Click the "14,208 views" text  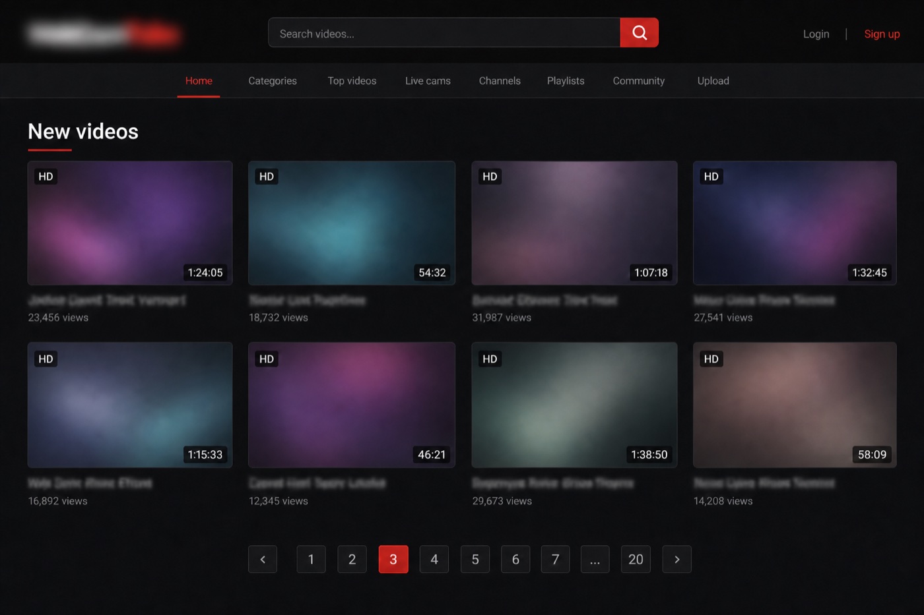(x=723, y=501)
